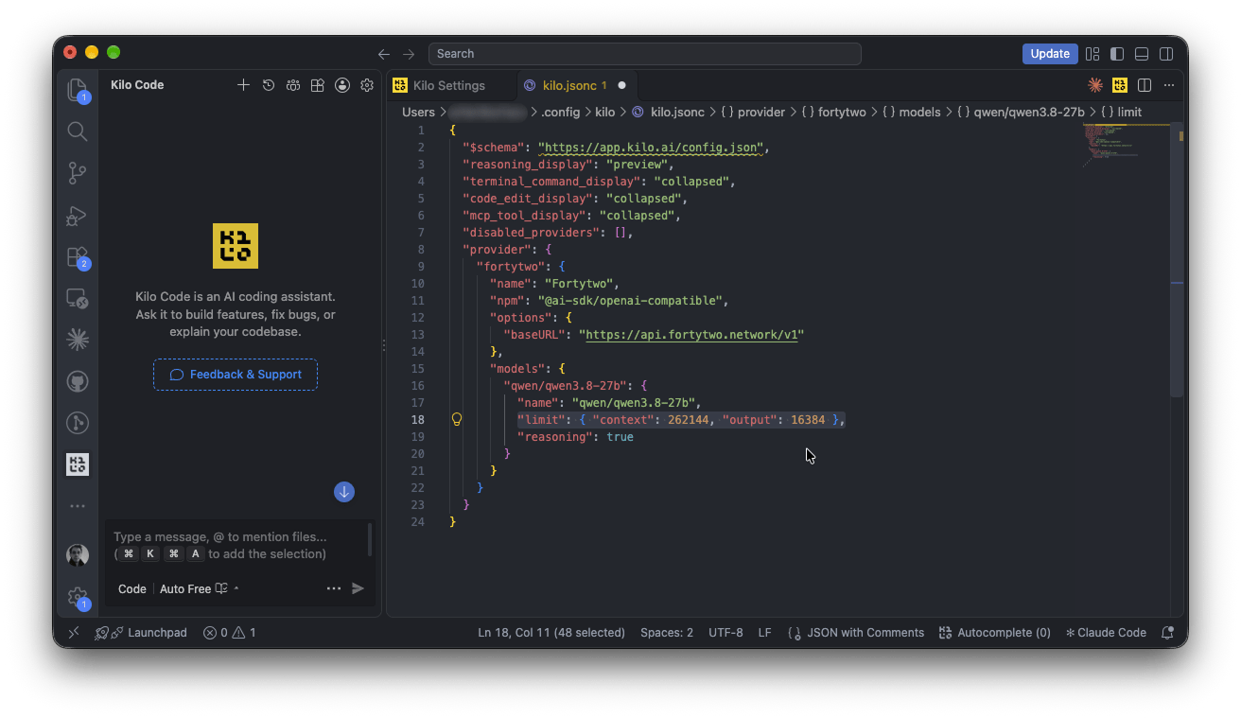Focus the Kilo Code message input

pos(236,546)
